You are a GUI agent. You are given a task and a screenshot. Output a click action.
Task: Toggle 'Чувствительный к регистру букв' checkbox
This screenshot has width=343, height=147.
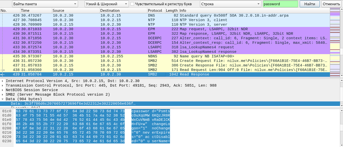point(132,4)
